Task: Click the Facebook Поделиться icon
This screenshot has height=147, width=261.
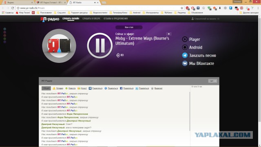Action: pyautogui.click(x=121, y=88)
